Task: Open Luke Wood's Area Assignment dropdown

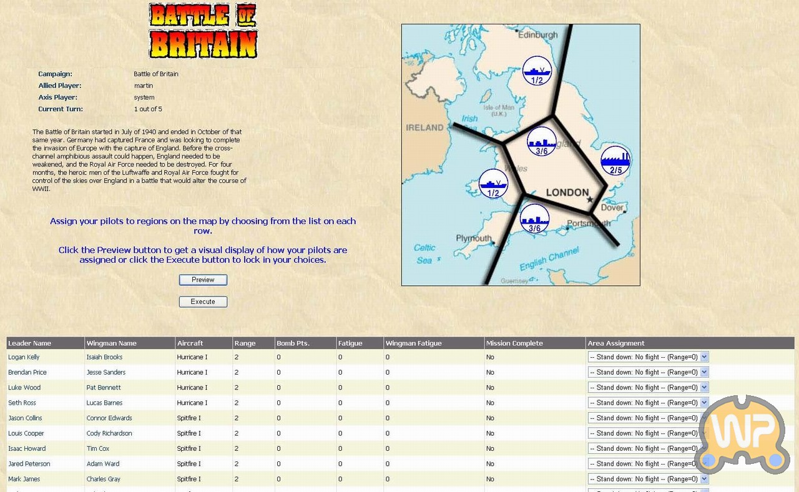Action: [x=648, y=388]
